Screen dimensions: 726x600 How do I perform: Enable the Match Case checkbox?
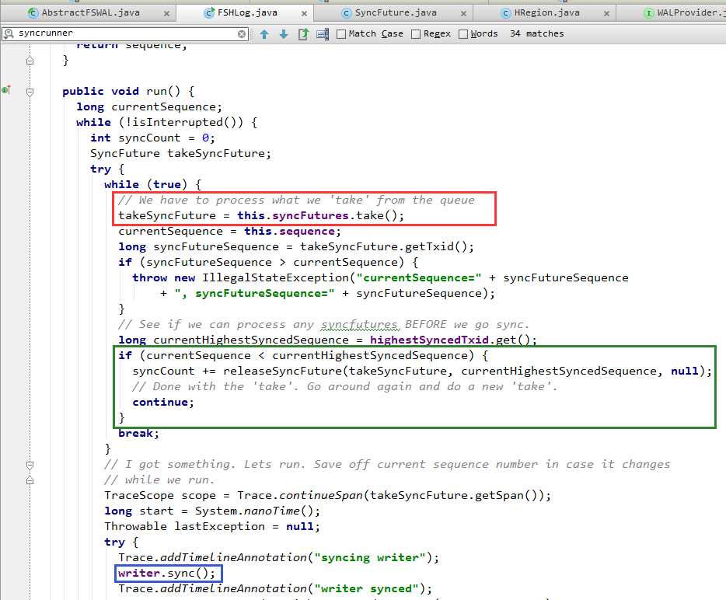(x=341, y=33)
